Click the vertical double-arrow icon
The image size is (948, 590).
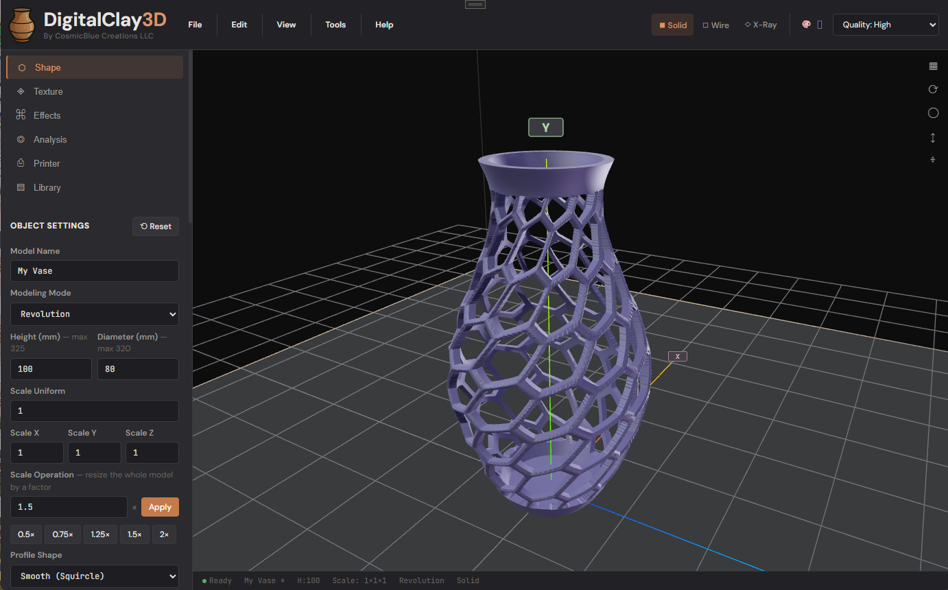point(933,138)
